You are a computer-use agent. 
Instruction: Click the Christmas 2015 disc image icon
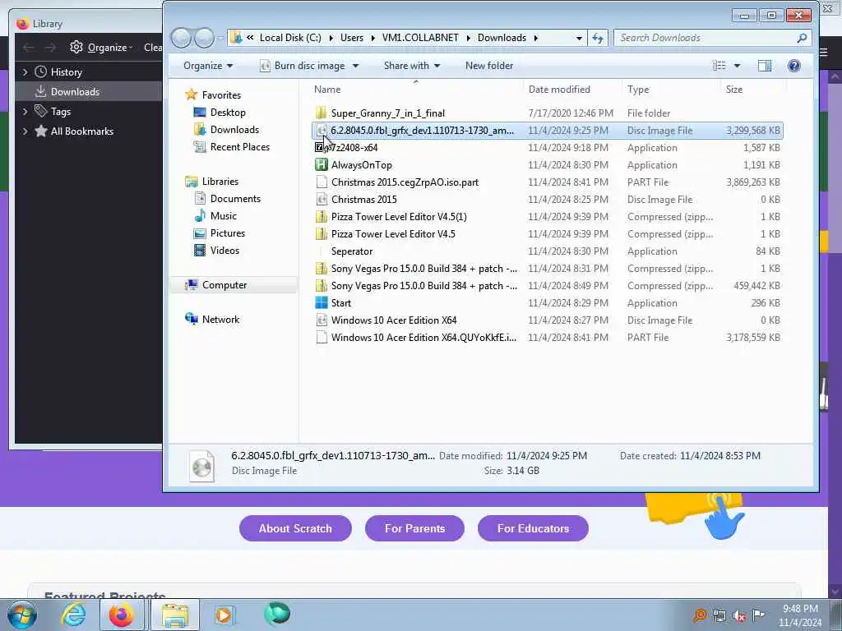(322, 200)
